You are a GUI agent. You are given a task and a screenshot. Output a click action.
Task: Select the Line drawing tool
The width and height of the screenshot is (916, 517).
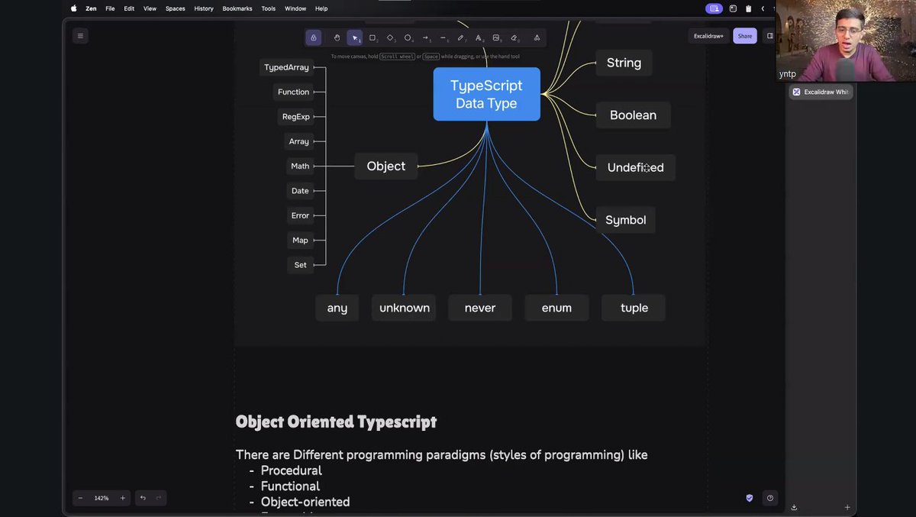point(443,37)
